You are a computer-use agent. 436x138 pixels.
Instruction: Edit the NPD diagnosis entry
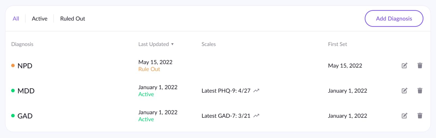(x=404, y=65)
